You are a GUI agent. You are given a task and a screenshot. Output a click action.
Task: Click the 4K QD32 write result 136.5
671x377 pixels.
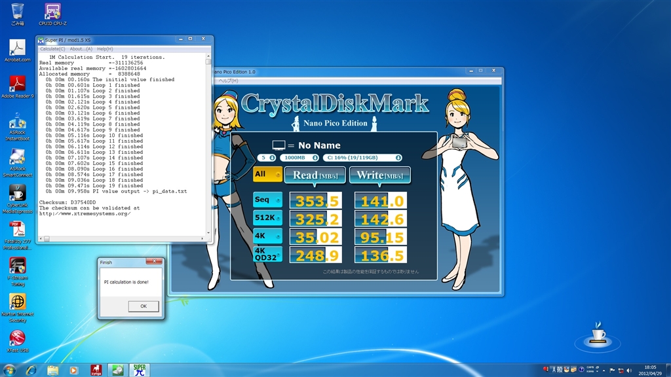381,255
